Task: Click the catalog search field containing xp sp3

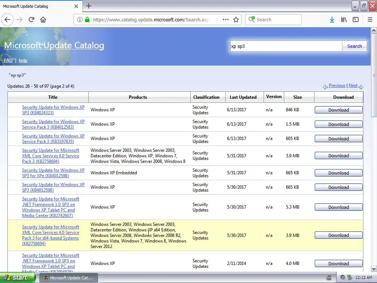Action: click(x=286, y=46)
